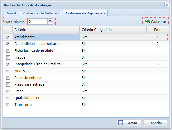Select the MPS-BR row
Viewport: 172px width, 130px height.
click(x=86, y=71)
